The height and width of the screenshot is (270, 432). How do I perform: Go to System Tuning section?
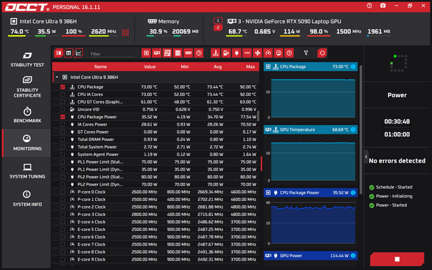click(x=27, y=171)
